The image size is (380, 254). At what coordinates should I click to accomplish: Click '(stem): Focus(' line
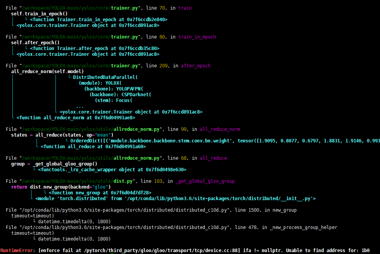pos(114,100)
